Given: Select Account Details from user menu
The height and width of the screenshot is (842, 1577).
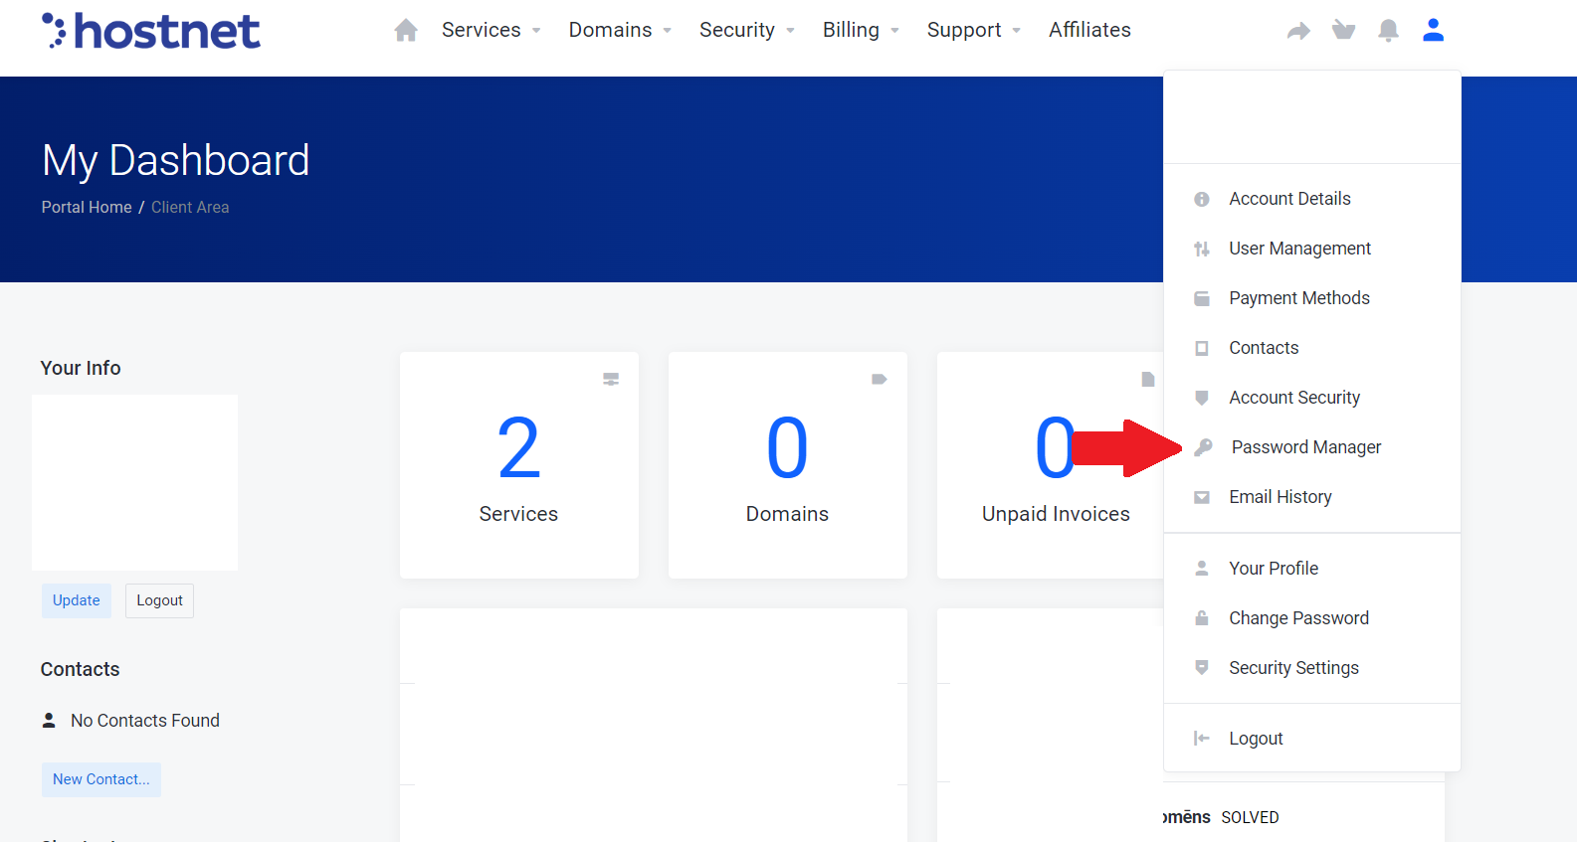Looking at the screenshot, I should (1289, 199).
